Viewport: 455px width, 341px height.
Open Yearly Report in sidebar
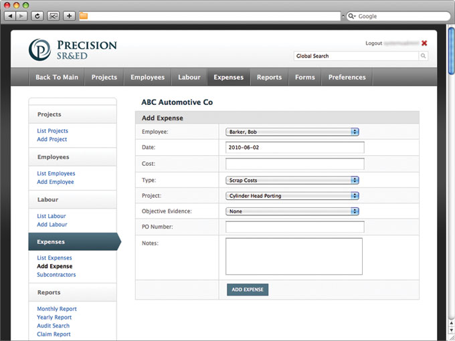(54, 317)
